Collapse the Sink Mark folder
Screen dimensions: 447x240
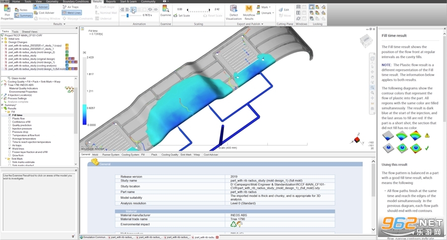click(5, 159)
